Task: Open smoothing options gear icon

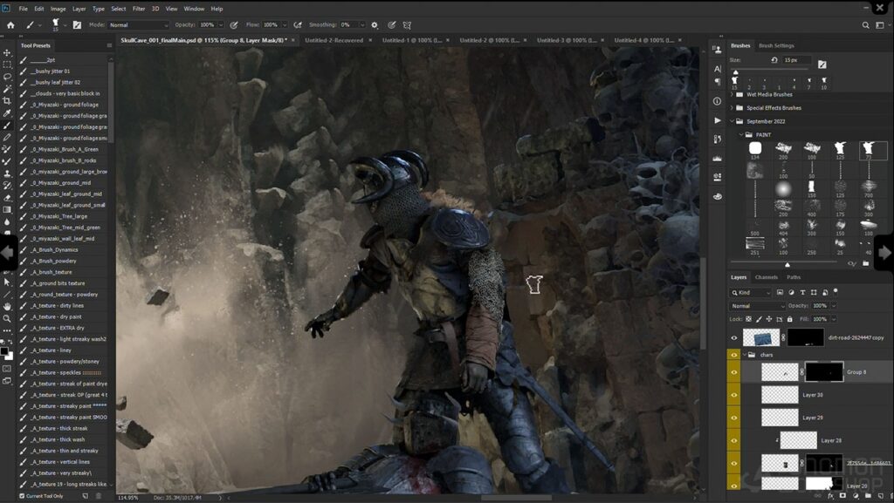Action: [x=375, y=25]
